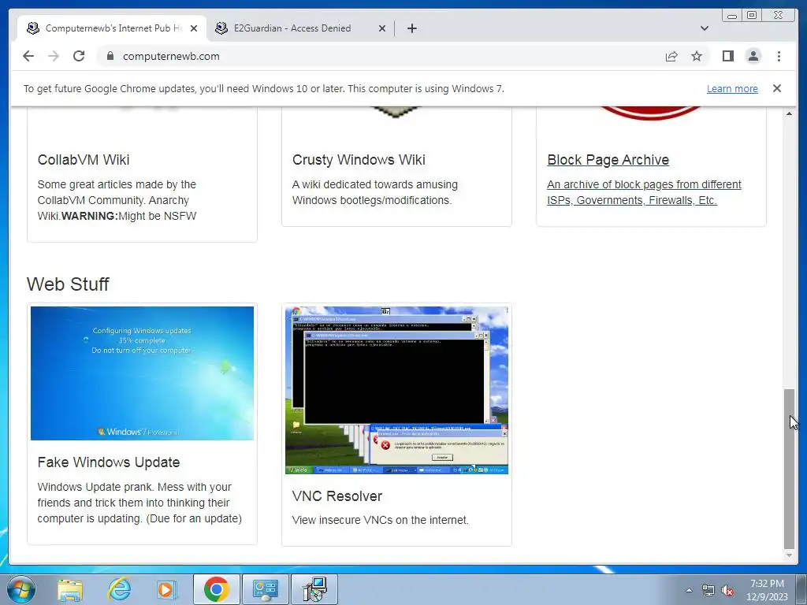
Task: Open the VNC Resolver title link
Action: [x=337, y=496]
